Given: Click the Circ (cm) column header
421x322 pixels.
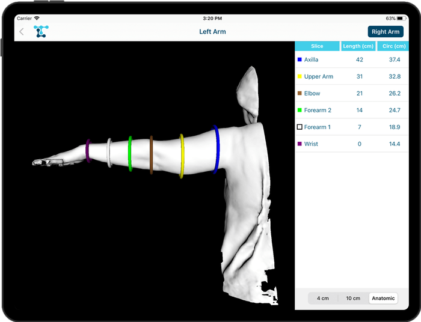Looking at the screenshot, I should (393, 46).
